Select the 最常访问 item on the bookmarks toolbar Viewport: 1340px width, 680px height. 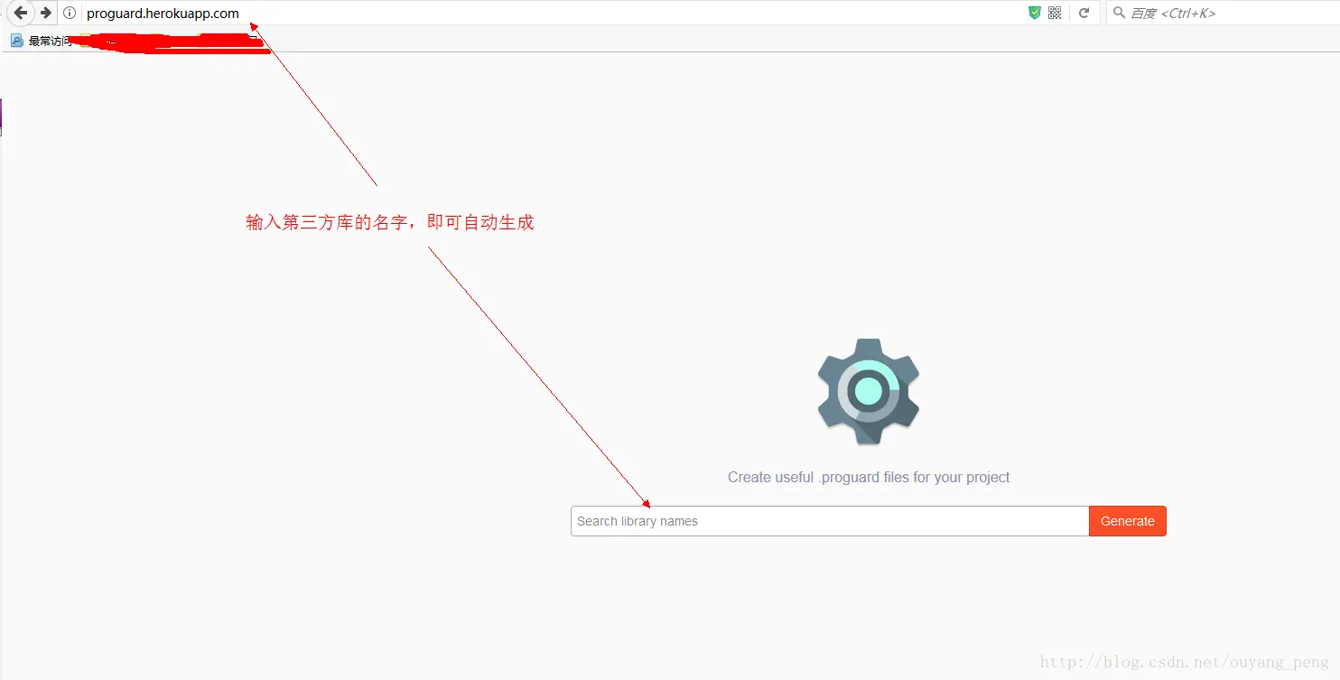click(x=50, y=40)
